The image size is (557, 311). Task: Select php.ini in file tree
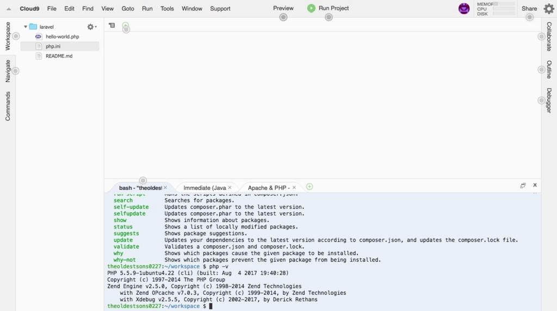pyautogui.click(x=53, y=46)
